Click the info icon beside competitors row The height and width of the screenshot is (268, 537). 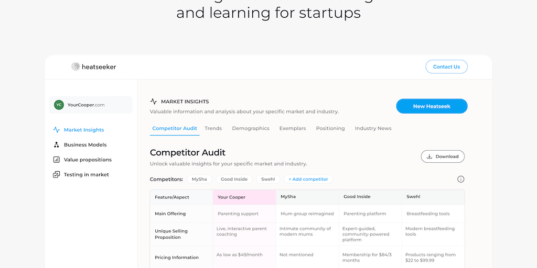[x=461, y=179]
